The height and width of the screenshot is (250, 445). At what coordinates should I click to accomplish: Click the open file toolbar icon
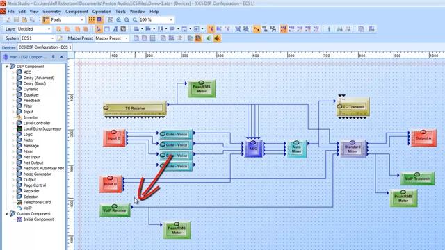24,20
